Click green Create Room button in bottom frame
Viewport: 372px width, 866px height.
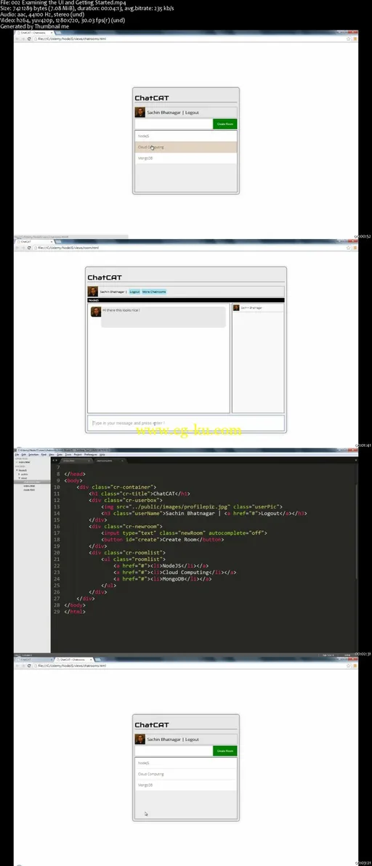pyautogui.click(x=225, y=751)
